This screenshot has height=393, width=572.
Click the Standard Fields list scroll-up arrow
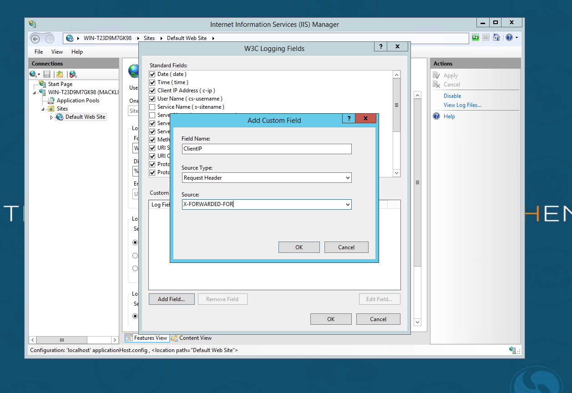click(396, 75)
